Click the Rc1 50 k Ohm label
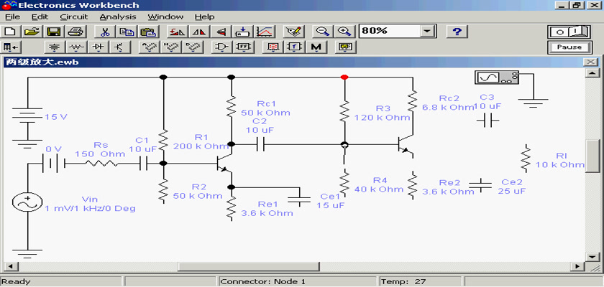This screenshot has height=287, width=604. pyautogui.click(x=265, y=108)
